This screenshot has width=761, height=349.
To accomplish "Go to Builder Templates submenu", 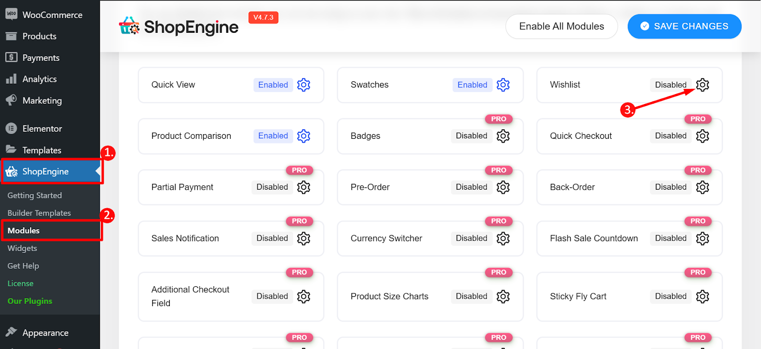I will 39,213.
